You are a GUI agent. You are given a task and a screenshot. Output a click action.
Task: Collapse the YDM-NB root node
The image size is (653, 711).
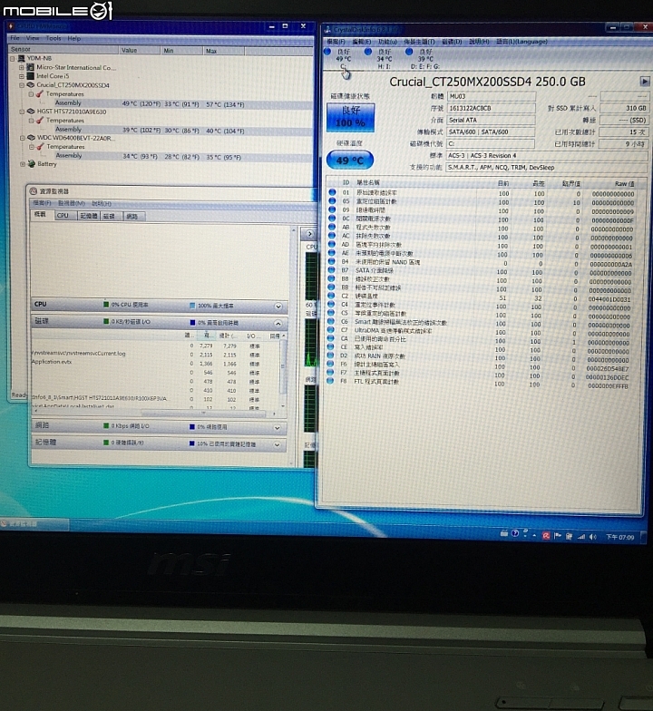[x=13, y=58]
